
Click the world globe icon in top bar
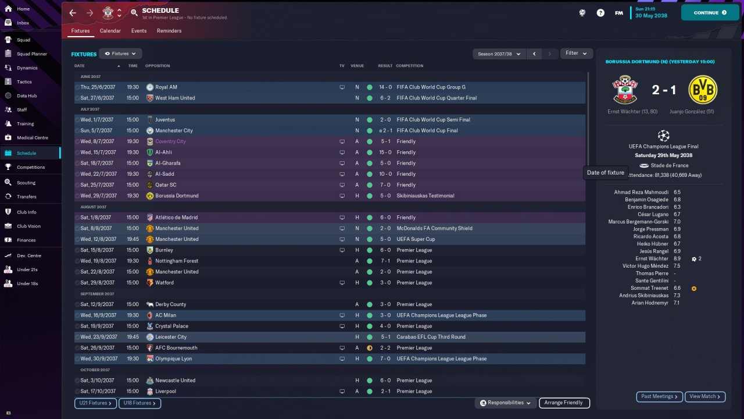(x=582, y=13)
